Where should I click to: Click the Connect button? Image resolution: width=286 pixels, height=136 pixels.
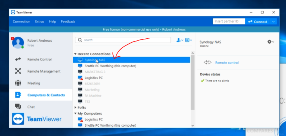[258, 21]
